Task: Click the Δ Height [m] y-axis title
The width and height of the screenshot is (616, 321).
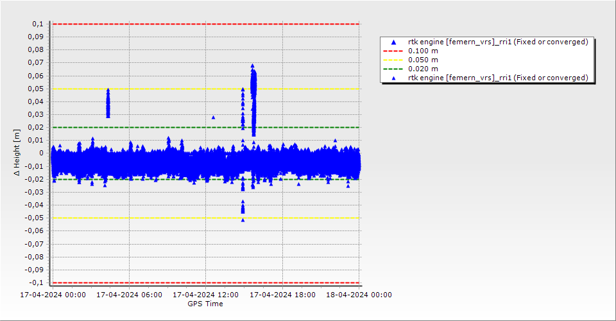Action: click(x=17, y=153)
